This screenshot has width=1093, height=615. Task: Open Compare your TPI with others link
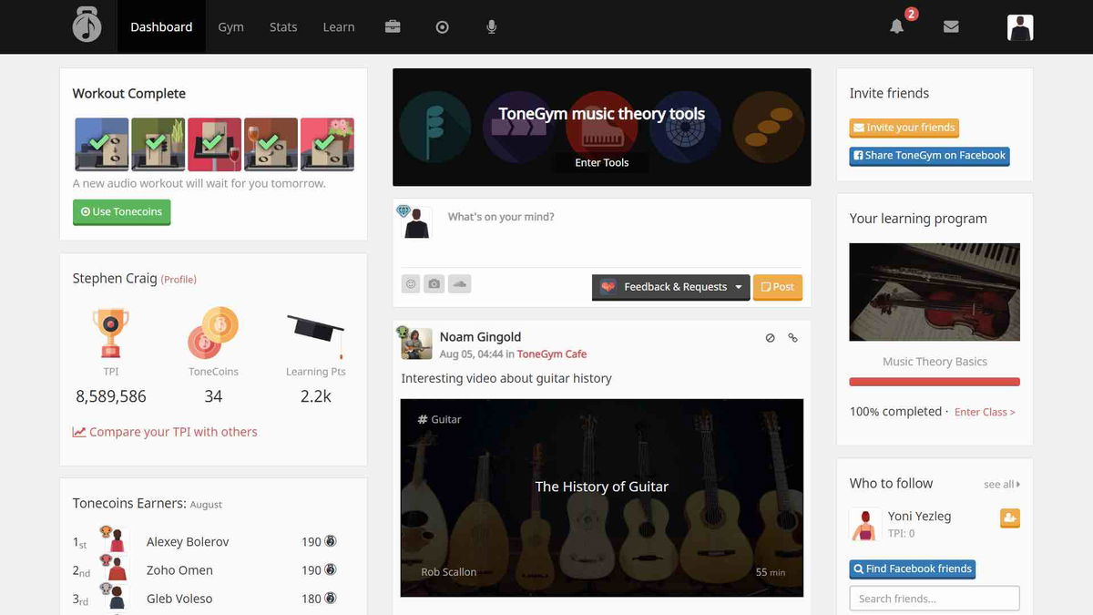tap(165, 432)
